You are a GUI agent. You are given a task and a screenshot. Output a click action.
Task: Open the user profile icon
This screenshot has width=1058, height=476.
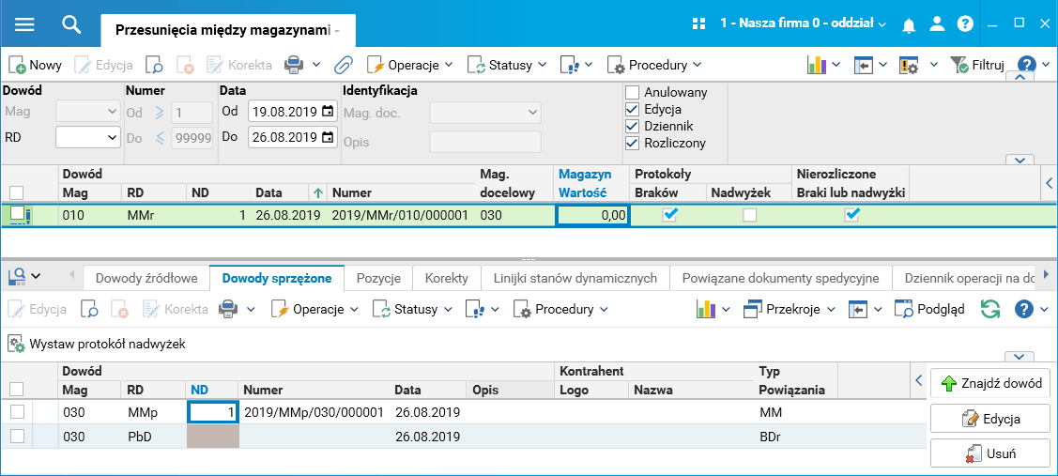click(x=937, y=23)
